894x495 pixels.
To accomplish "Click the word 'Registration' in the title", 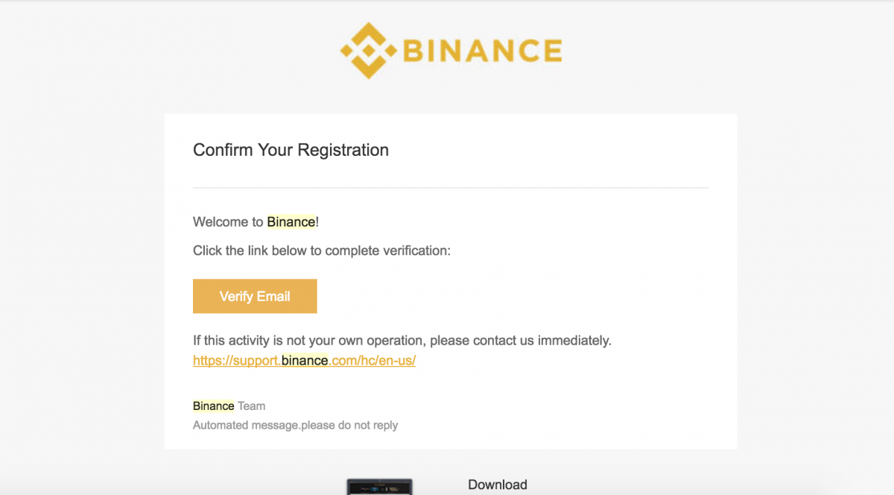I will pyautogui.click(x=343, y=150).
